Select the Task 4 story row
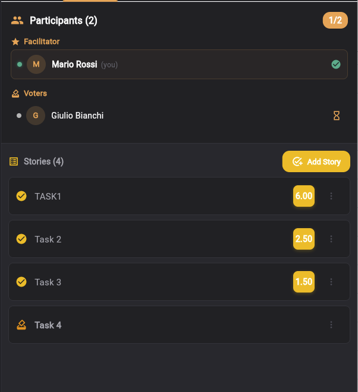The image size is (358, 392). coord(167,325)
